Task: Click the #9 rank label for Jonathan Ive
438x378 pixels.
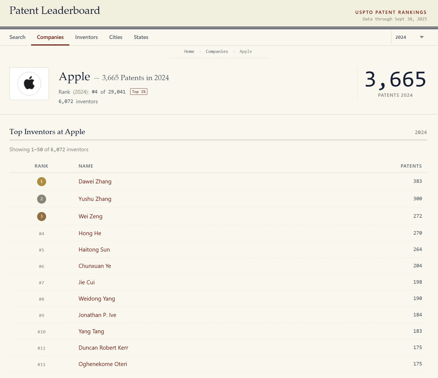Action: 41,315
